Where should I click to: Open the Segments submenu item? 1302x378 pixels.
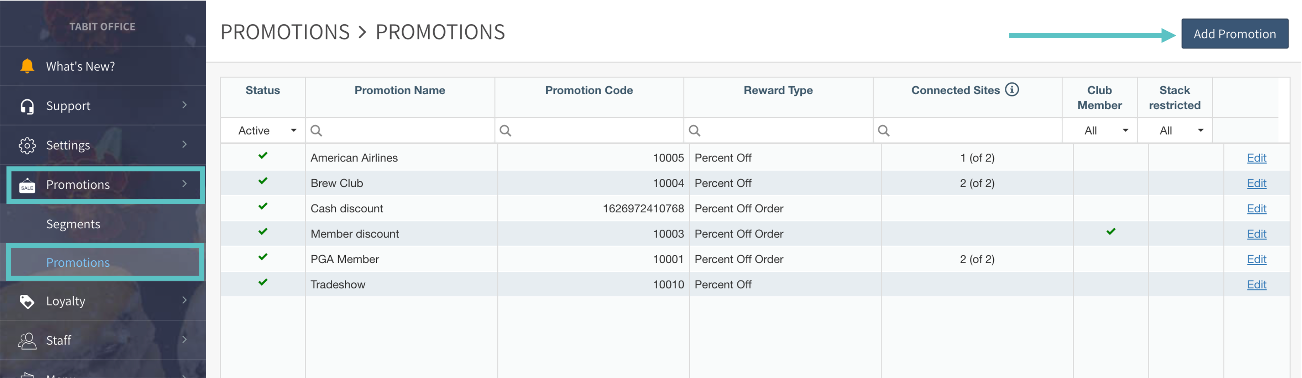73,224
